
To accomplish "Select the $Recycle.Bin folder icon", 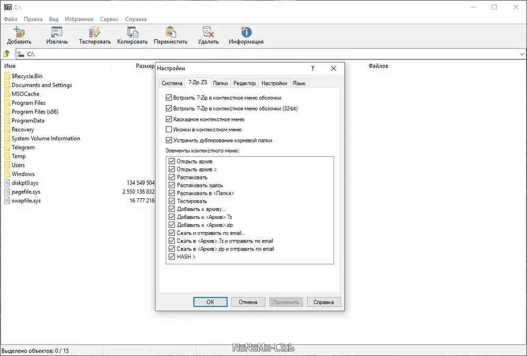I will 7,76.
